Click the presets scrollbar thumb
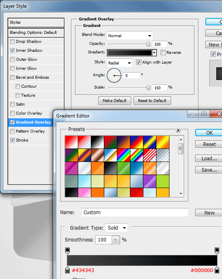The width and height of the screenshot is (222, 279). click(x=181, y=148)
